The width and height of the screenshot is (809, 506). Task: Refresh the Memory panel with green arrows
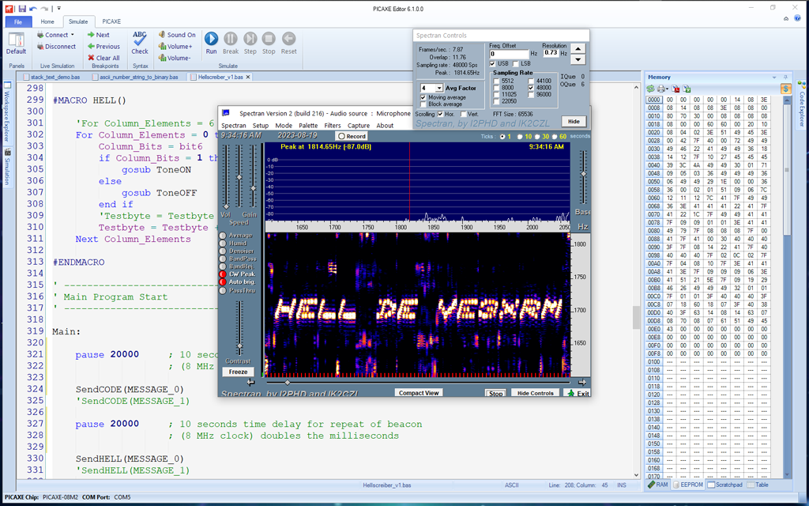pyautogui.click(x=651, y=89)
